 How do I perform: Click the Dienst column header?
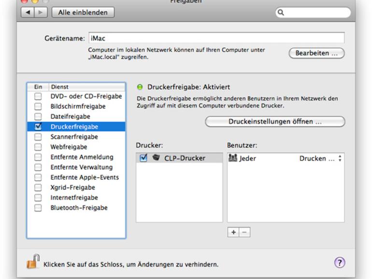pos(87,87)
